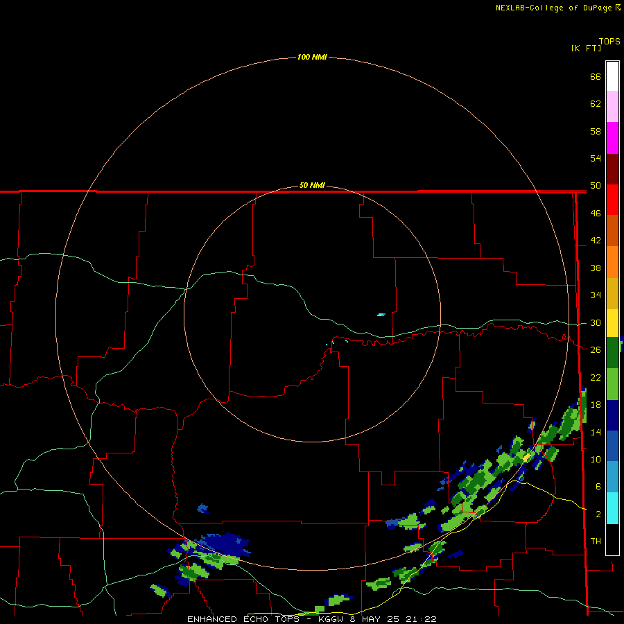Click the cyan 2 kft legend swatch
Screen dimensions: 624x624
[612, 508]
